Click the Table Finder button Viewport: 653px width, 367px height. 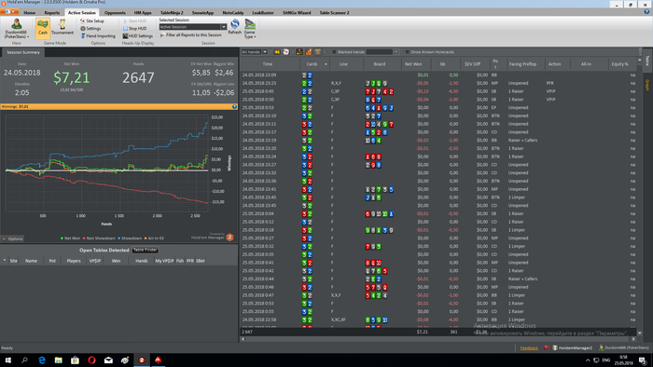coord(145,251)
